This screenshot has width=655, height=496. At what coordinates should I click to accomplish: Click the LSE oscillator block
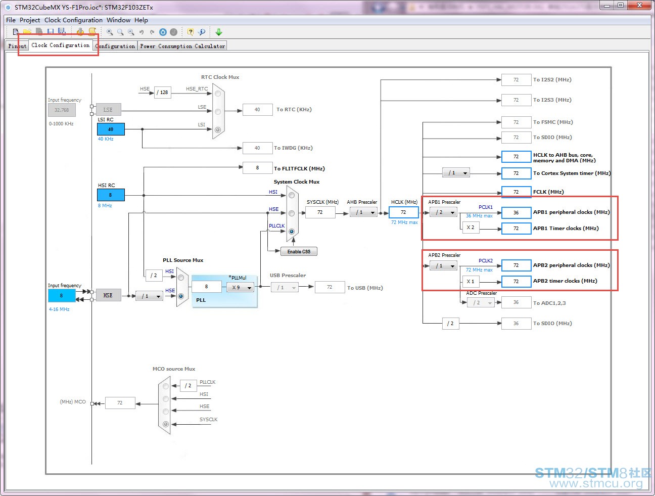pyautogui.click(x=108, y=110)
